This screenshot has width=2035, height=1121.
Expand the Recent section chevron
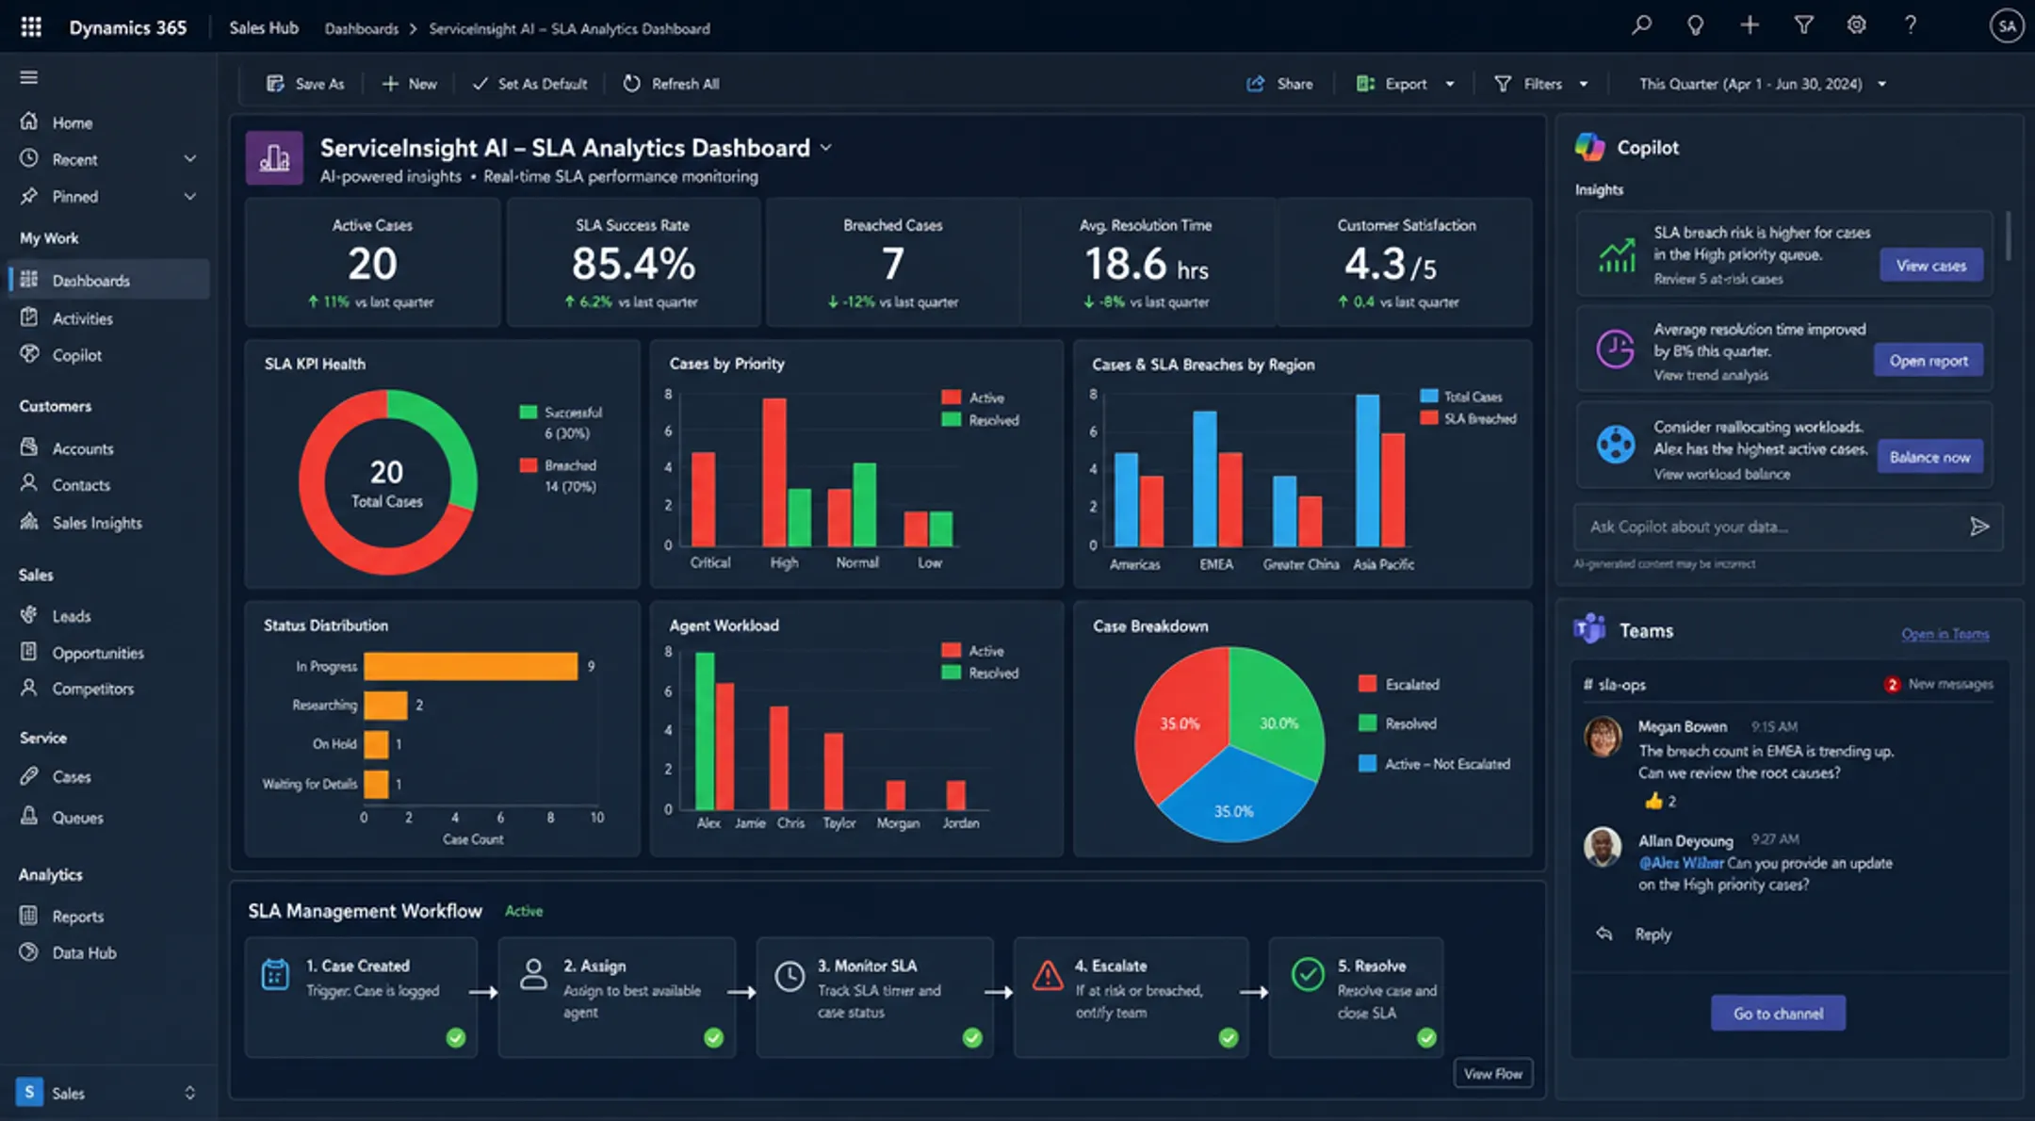(x=190, y=159)
